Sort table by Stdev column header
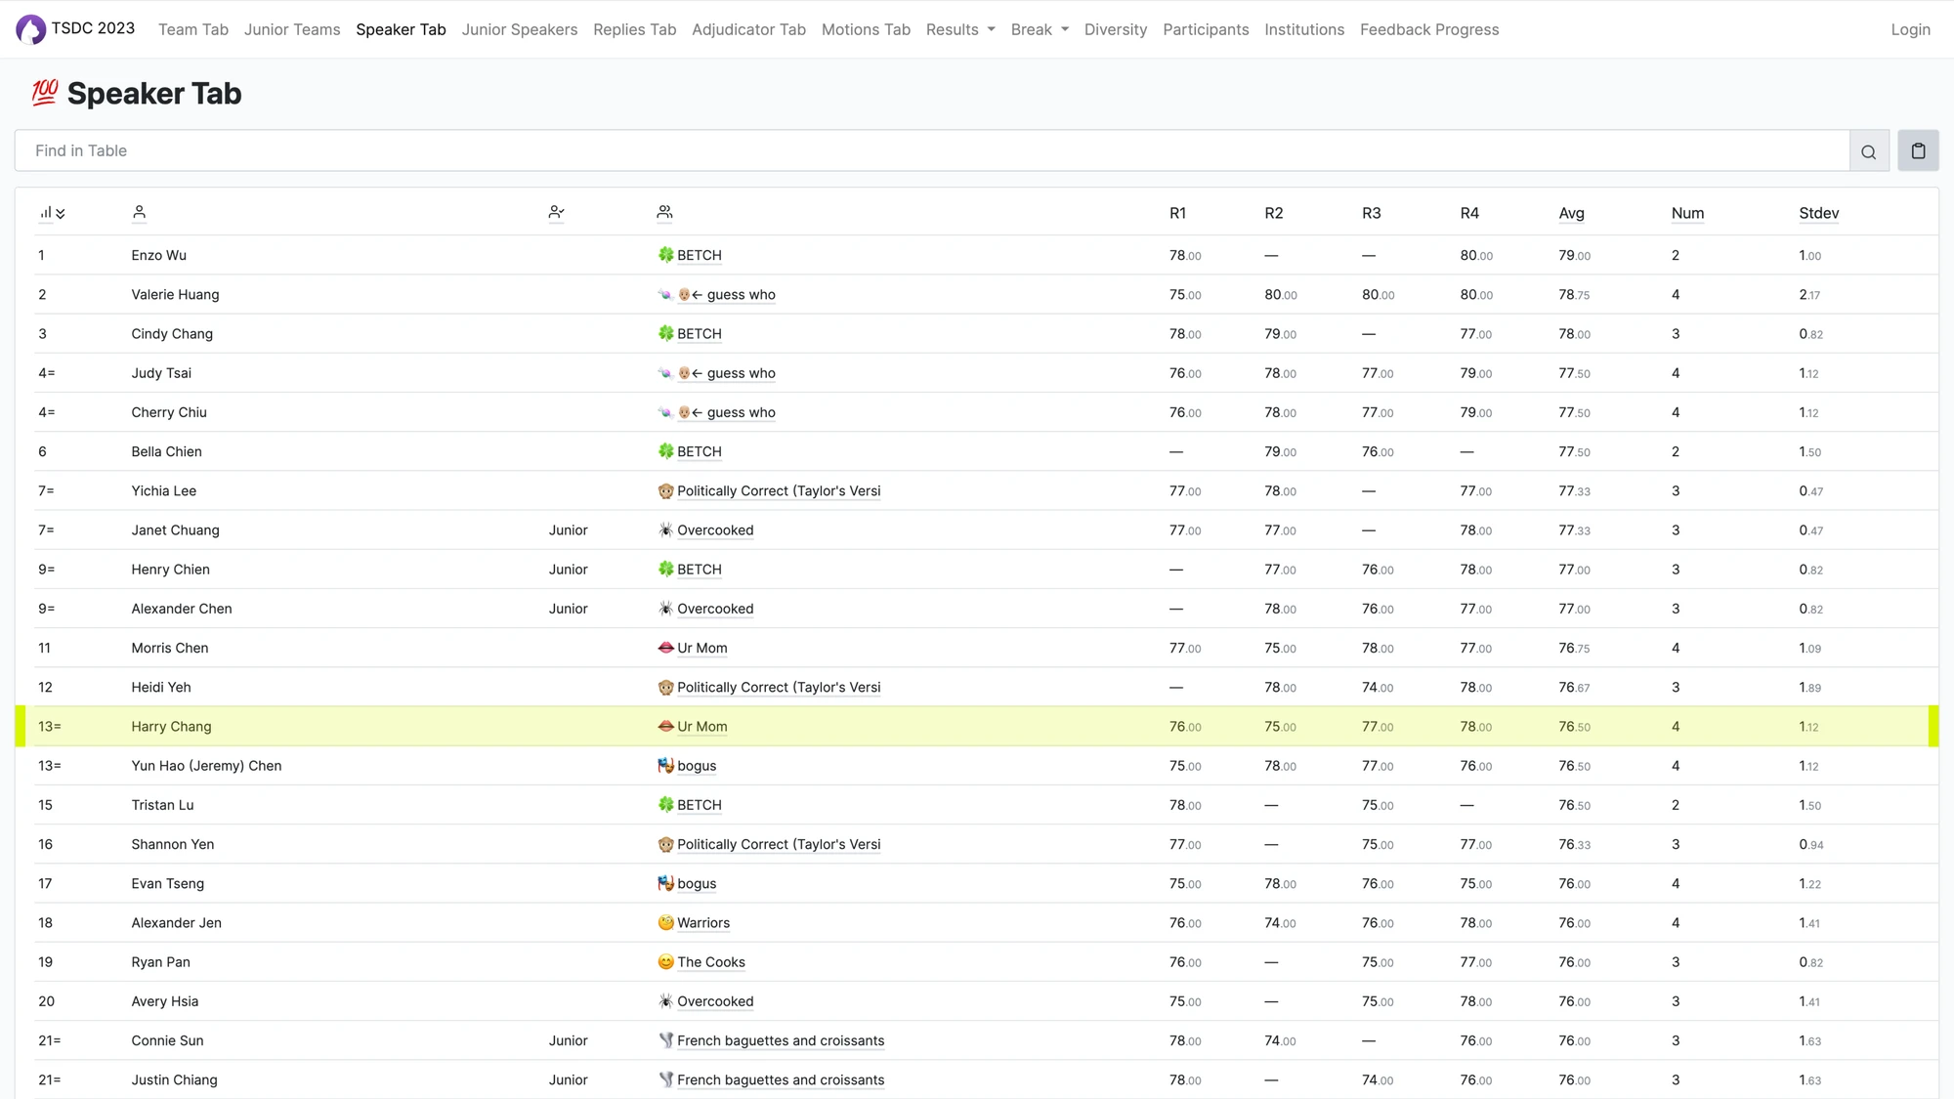 pos(1818,213)
